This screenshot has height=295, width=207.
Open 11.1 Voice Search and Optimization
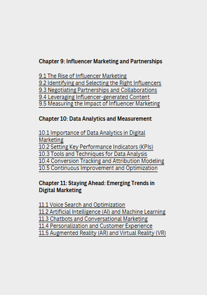[x=82, y=205]
